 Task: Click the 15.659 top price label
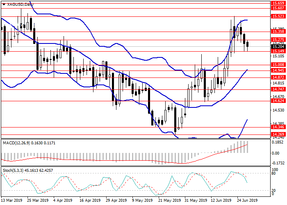tap(277, 2)
